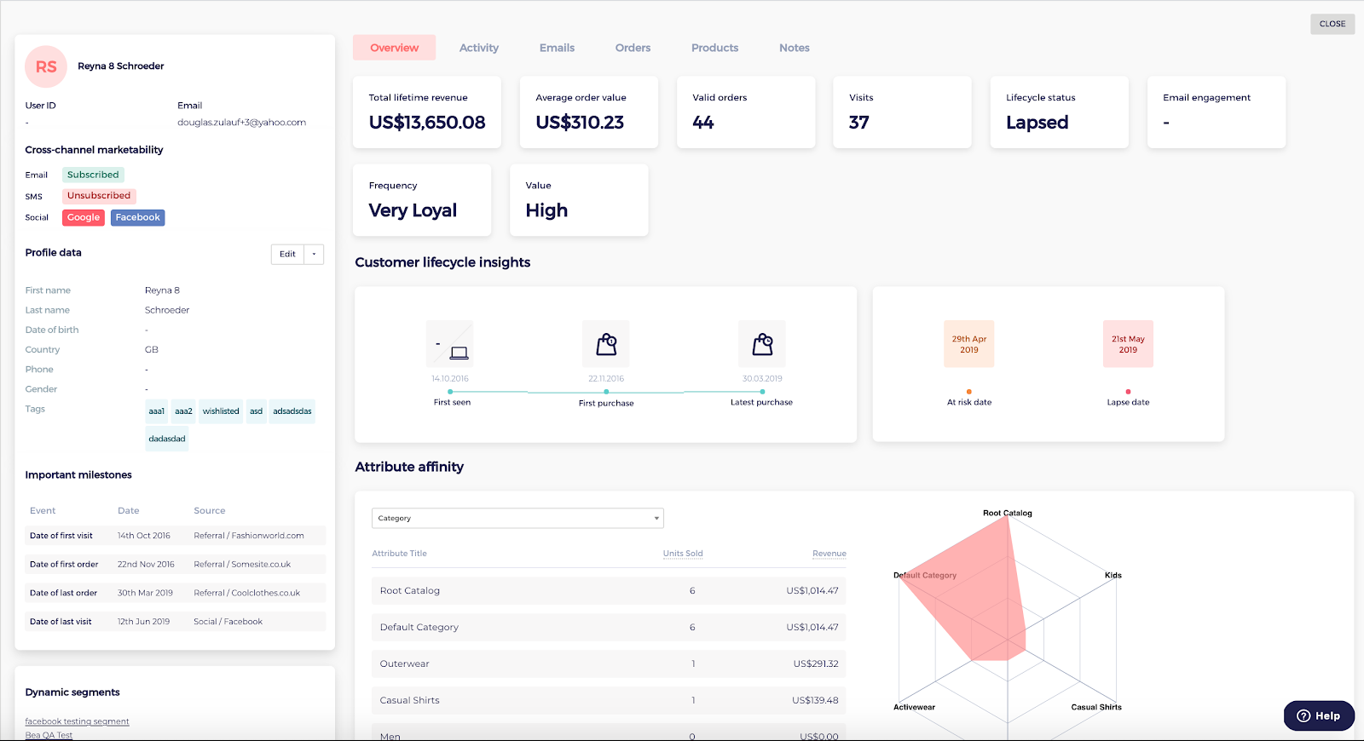Click the Subscribed email status badge
Image resolution: width=1364 pixels, height=741 pixels.
pos(93,175)
